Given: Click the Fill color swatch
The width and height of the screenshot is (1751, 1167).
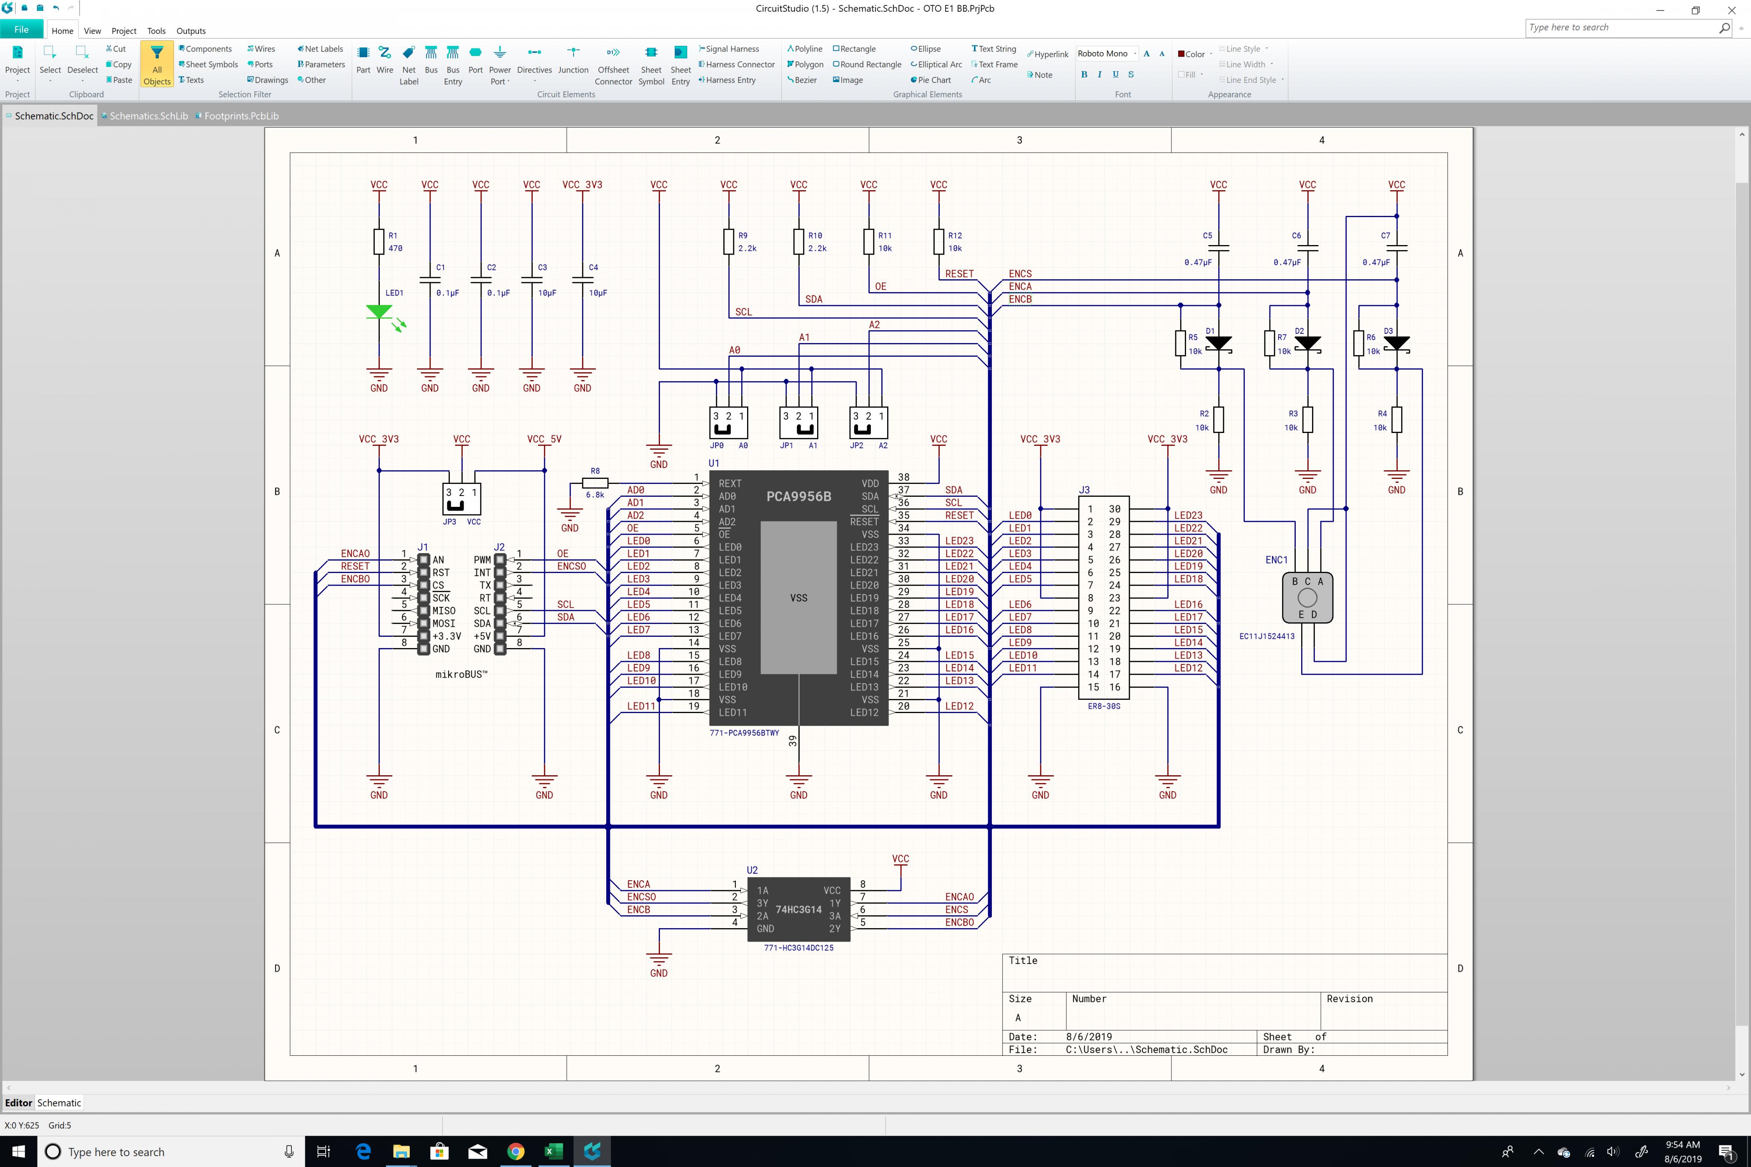Looking at the screenshot, I should 1182,75.
